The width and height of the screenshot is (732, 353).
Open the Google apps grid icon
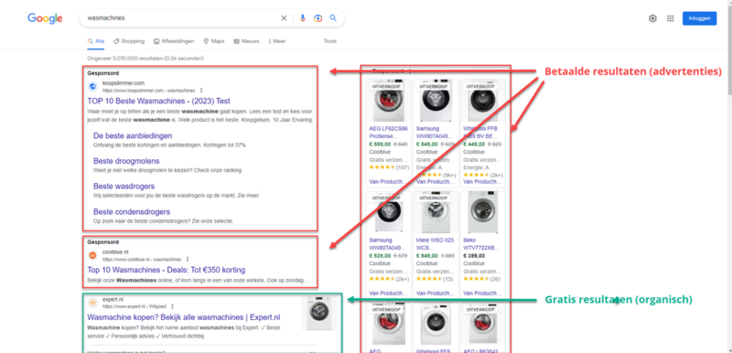point(671,18)
